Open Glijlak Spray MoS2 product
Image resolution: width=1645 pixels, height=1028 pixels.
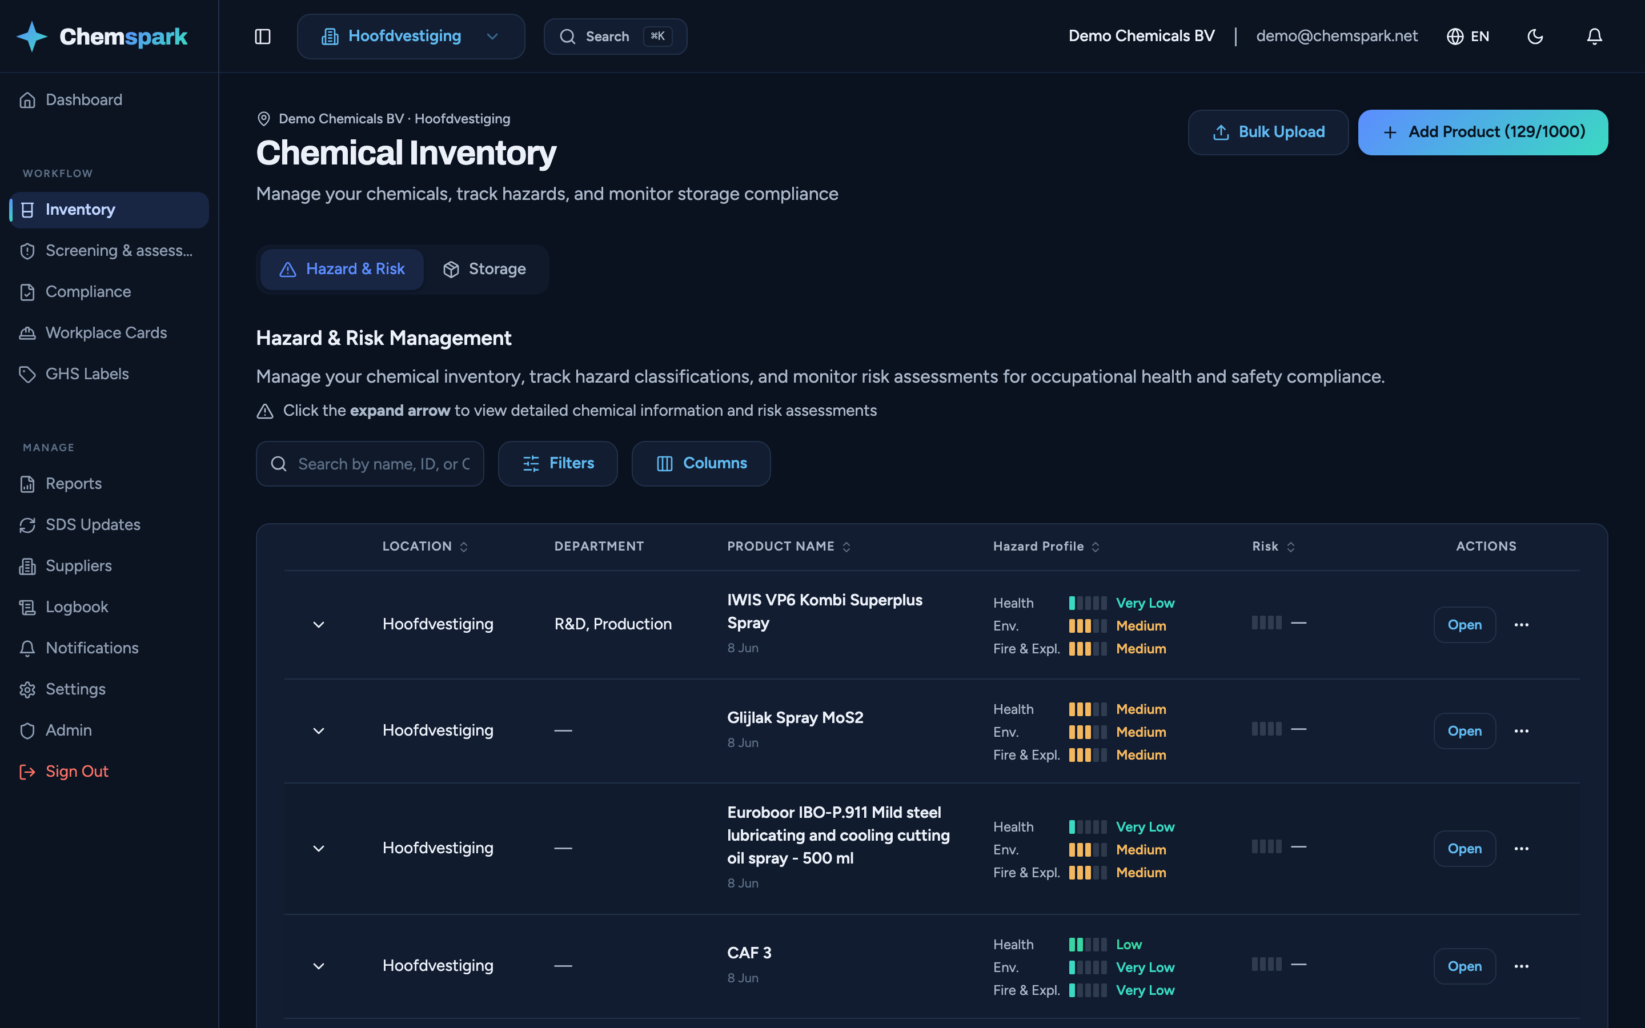tap(1464, 731)
